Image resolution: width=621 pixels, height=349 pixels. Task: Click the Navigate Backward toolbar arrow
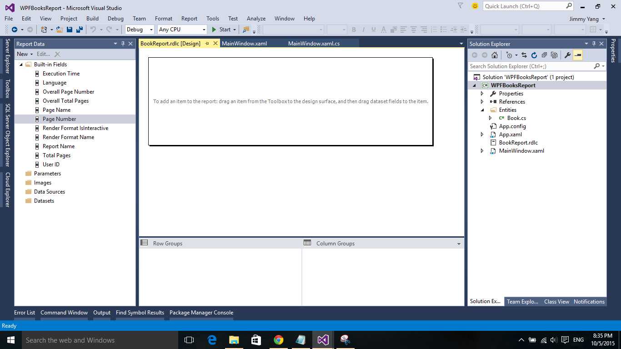(x=15, y=30)
